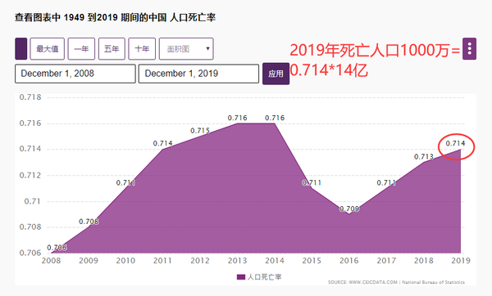The width and height of the screenshot is (492, 296).
Task: Click the chart title about 中国 人口死亡率
Action: tap(115, 17)
